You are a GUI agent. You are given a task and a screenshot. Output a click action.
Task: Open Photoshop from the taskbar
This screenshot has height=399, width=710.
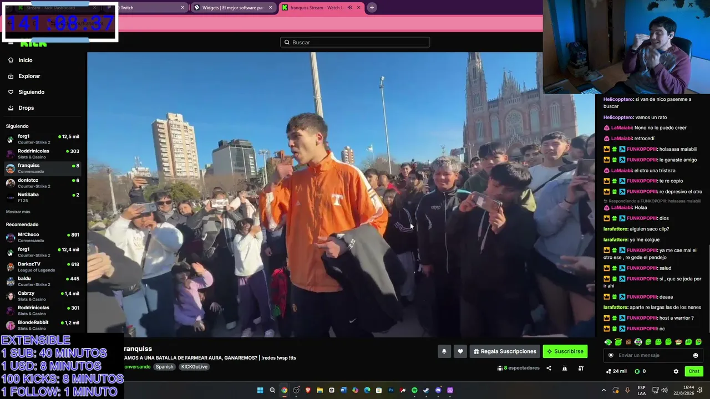391,390
